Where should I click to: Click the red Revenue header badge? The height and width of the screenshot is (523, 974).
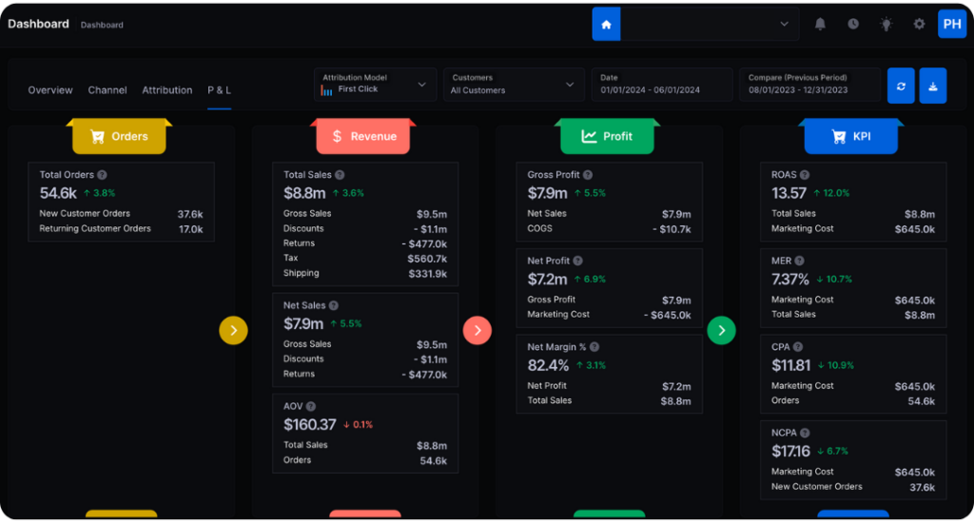click(x=363, y=136)
